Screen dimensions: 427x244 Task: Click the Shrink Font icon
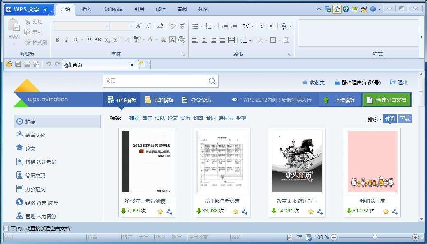pos(148,26)
